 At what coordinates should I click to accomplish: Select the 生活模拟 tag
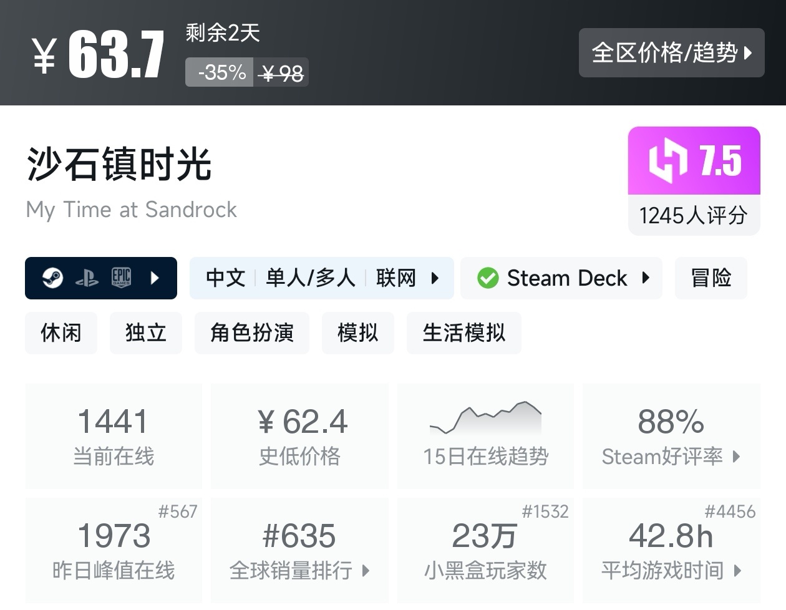[x=464, y=332]
